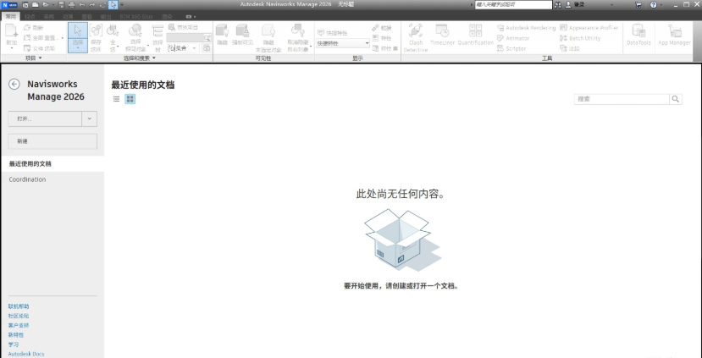Image resolution: width=702 pixels, height=358 pixels.
Task: Open the 快捷特性 dropdown list
Action: (x=368, y=42)
